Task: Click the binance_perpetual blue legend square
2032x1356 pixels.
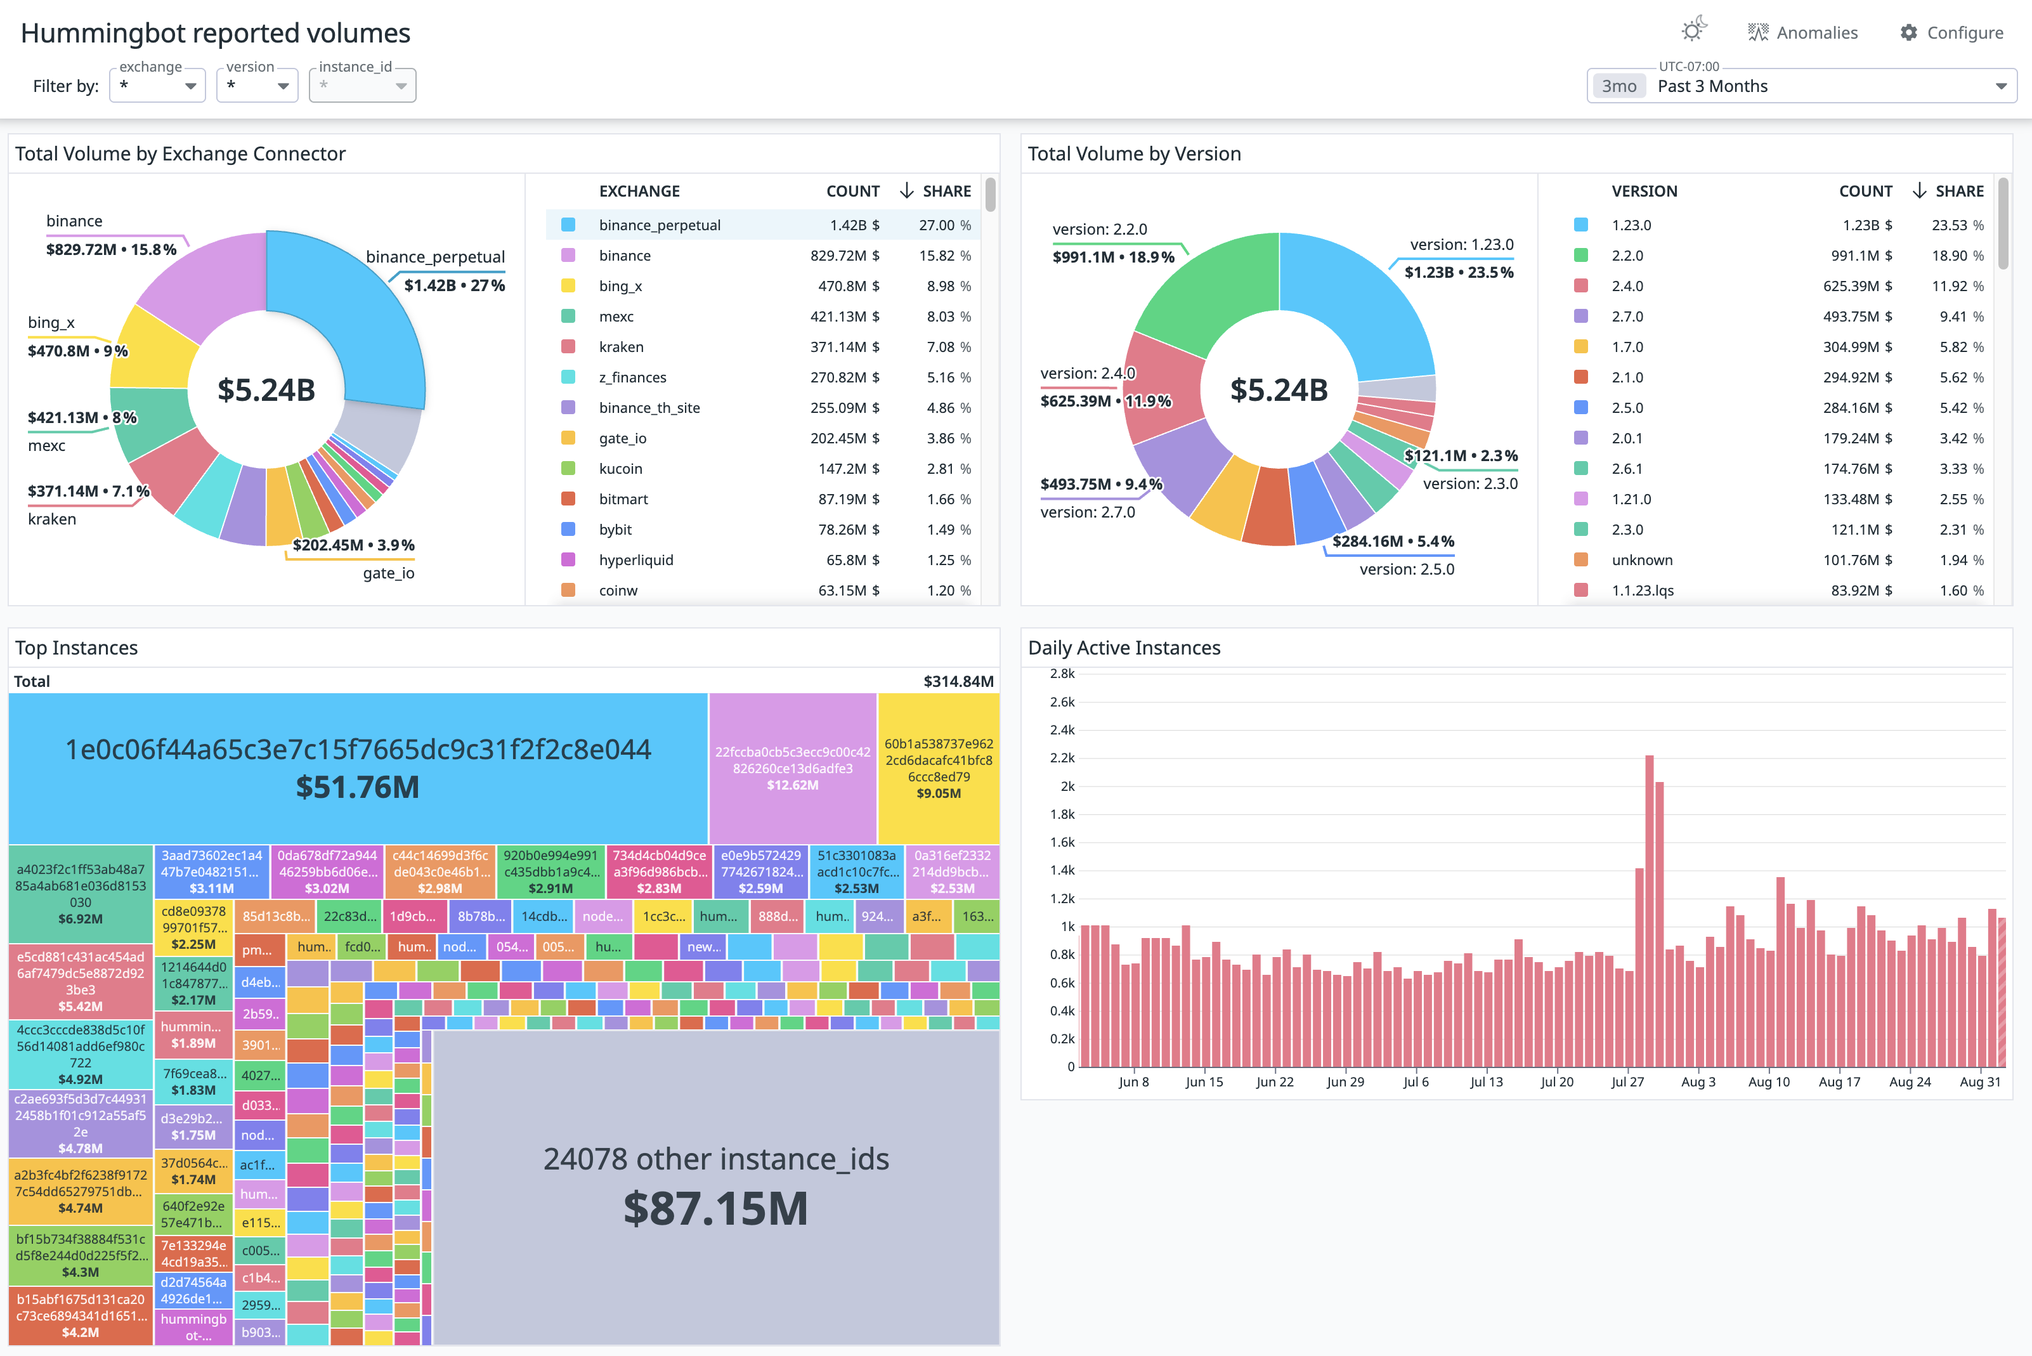Action: point(568,225)
